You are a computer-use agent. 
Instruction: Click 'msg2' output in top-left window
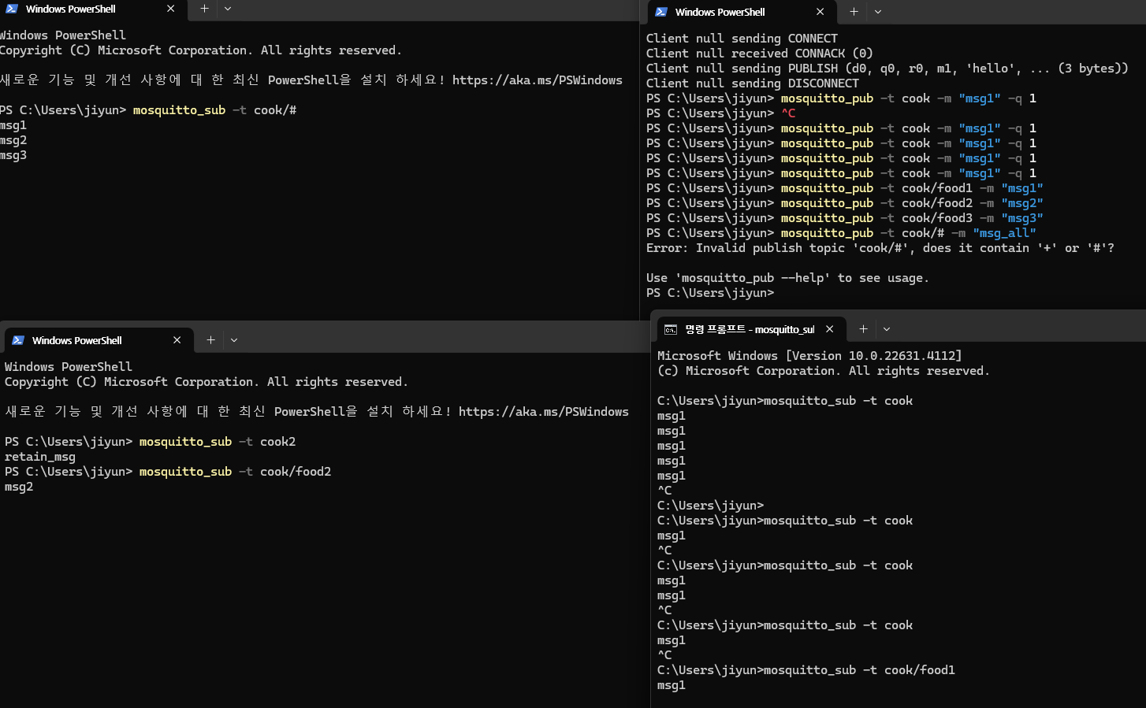[13, 140]
